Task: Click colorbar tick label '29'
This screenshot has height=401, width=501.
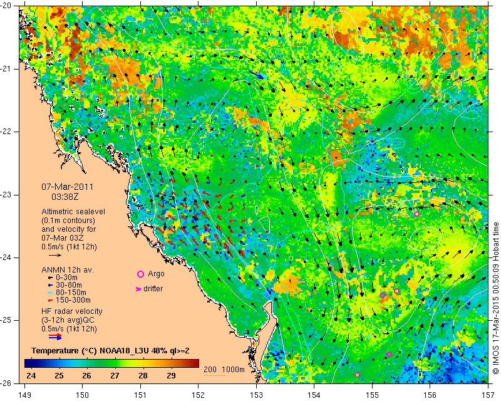Action: point(171,375)
